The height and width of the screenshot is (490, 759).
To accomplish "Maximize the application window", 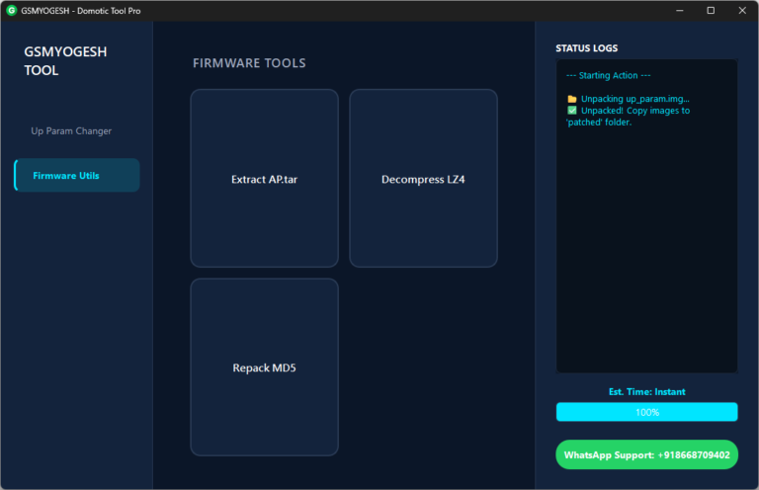I will pyautogui.click(x=711, y=10).
